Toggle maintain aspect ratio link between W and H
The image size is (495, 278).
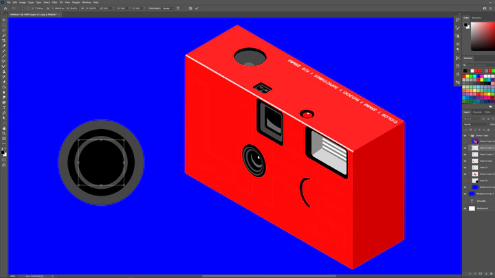[x=82, y=8]
